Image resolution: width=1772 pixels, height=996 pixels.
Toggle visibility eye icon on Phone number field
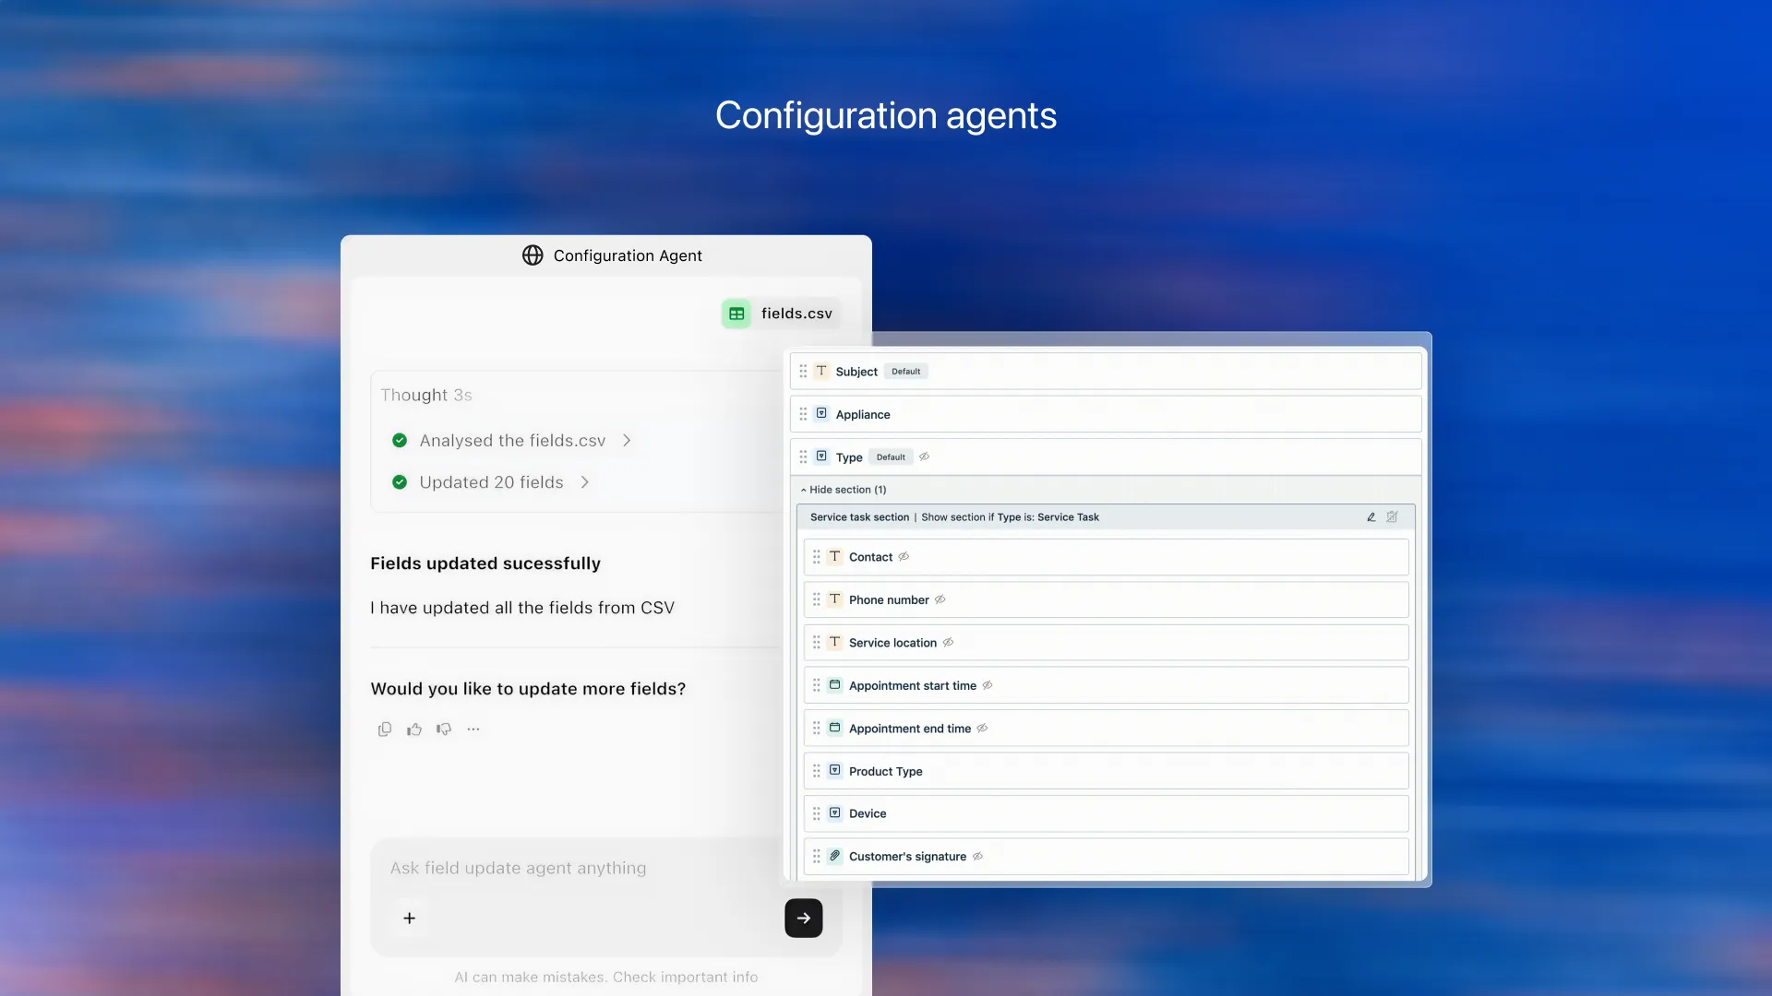pos(940,599)
